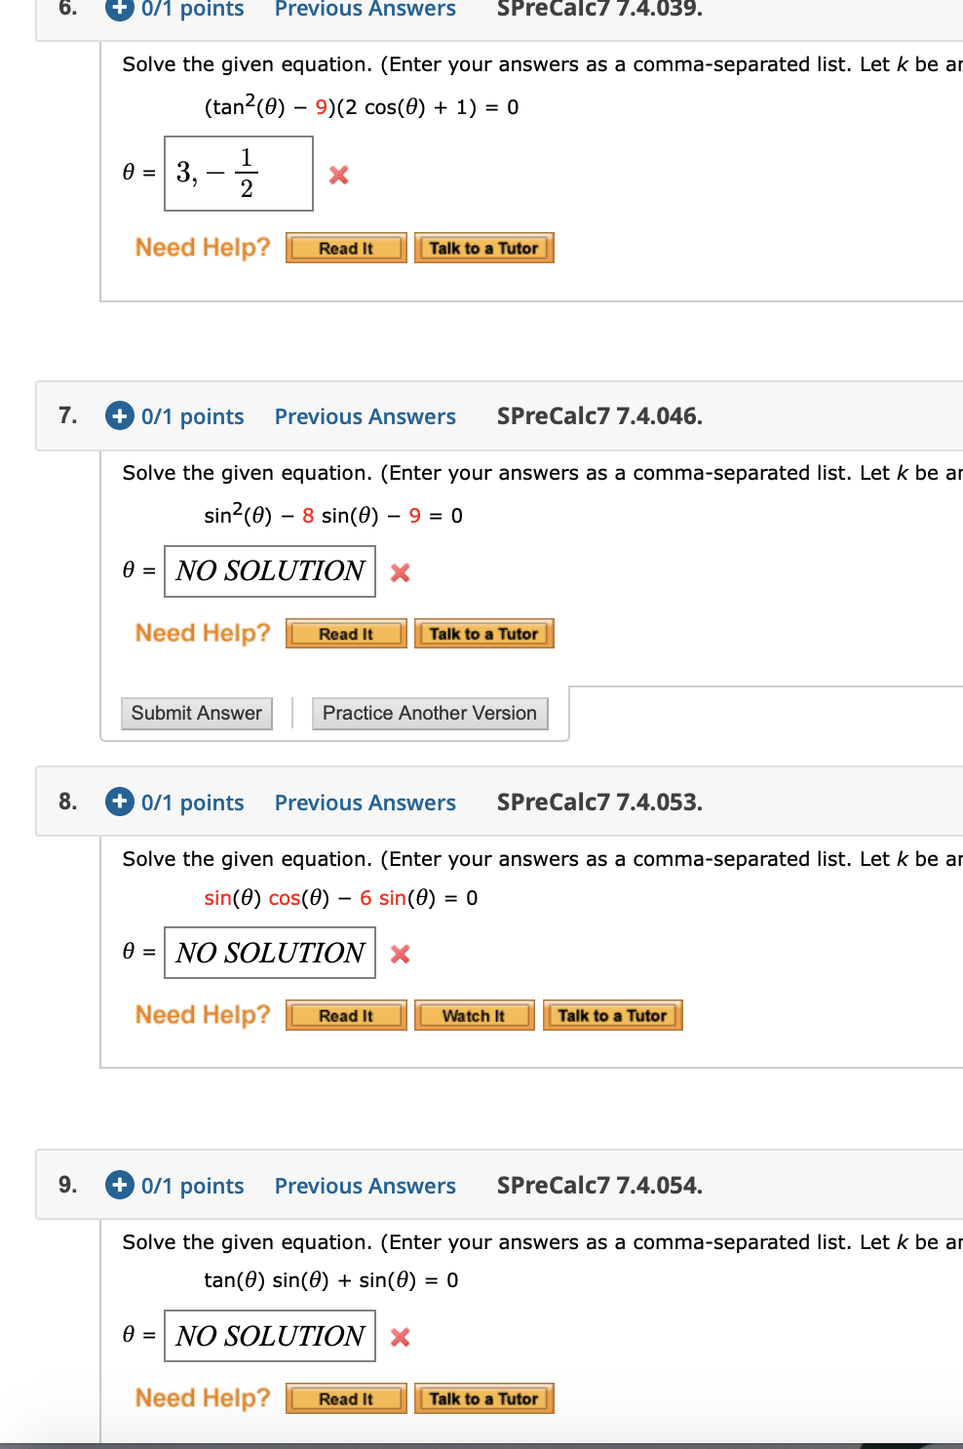The width and height of the screenshot is (963, 1449).
Task: Click the red X beside question 6's answer
Action: click(338, 175)
